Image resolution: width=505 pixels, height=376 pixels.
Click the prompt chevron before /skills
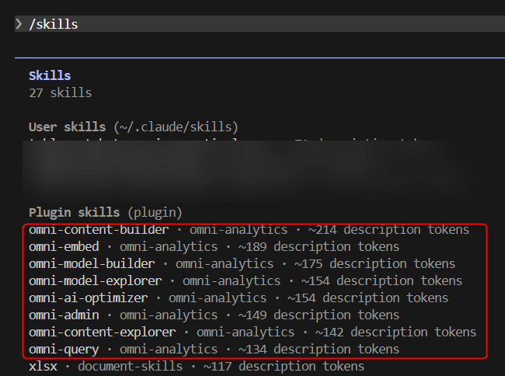19,24
